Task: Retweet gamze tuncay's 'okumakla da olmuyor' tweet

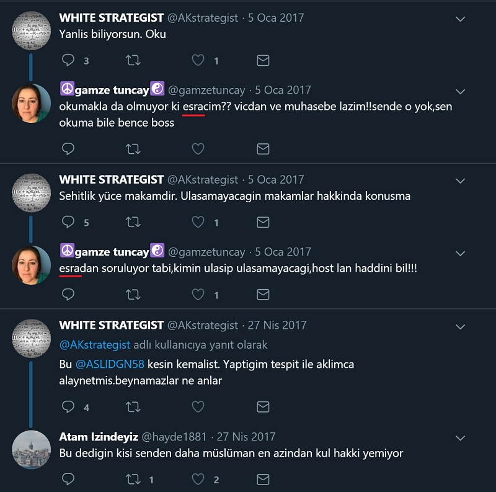Action: (133, 149)
